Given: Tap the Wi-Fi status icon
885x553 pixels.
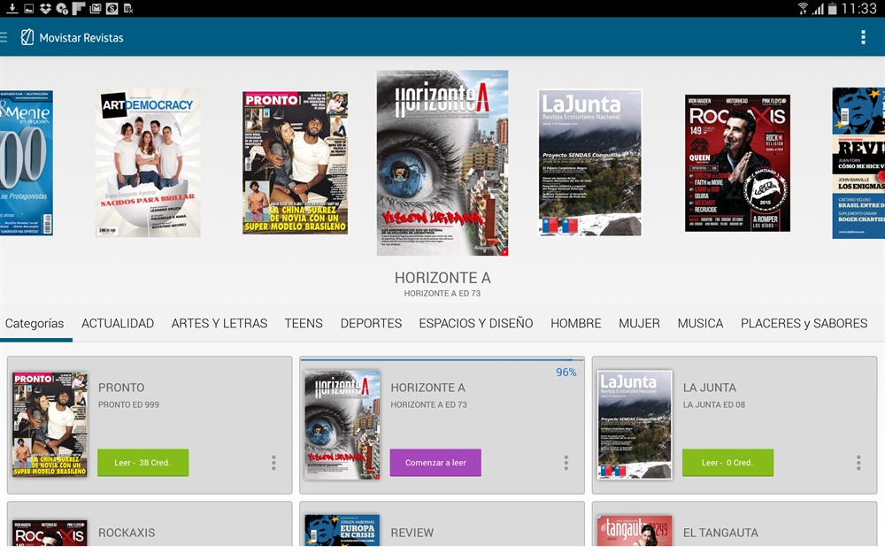Looking at the screenshot, I should (x=803, y=9).
